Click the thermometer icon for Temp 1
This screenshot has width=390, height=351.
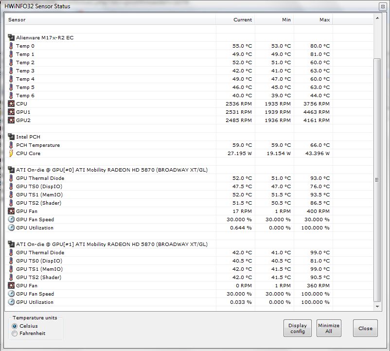pyautogui.click(x=11, y=54)
